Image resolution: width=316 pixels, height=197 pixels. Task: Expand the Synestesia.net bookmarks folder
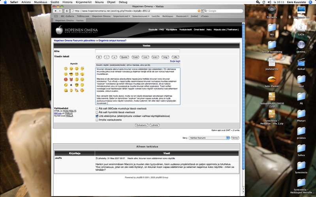[141, 16]
